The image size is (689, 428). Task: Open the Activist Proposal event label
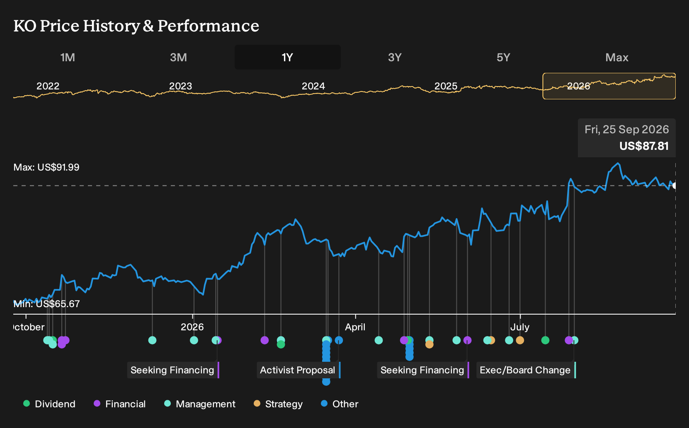pyautogui.click(x=298, y=370)
